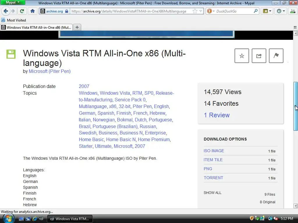
Task: Click SHOW ALL files link
Action: click(212, 193)
